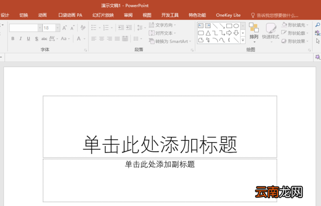Select the Vertical Text Box shape
Viewport: 321px width, 206px height.
(208, 26)
